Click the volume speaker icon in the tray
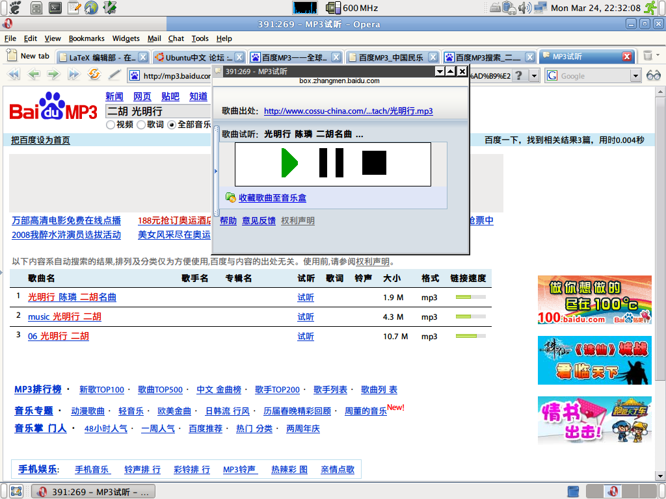The image size is (666, 499). pos(525,8)
